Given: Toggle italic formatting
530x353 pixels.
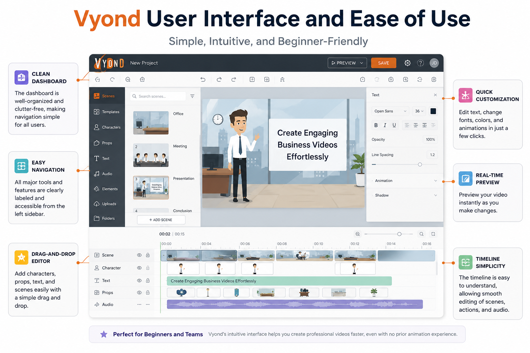Looking at the screenshot, I should (x=385, y=125).
